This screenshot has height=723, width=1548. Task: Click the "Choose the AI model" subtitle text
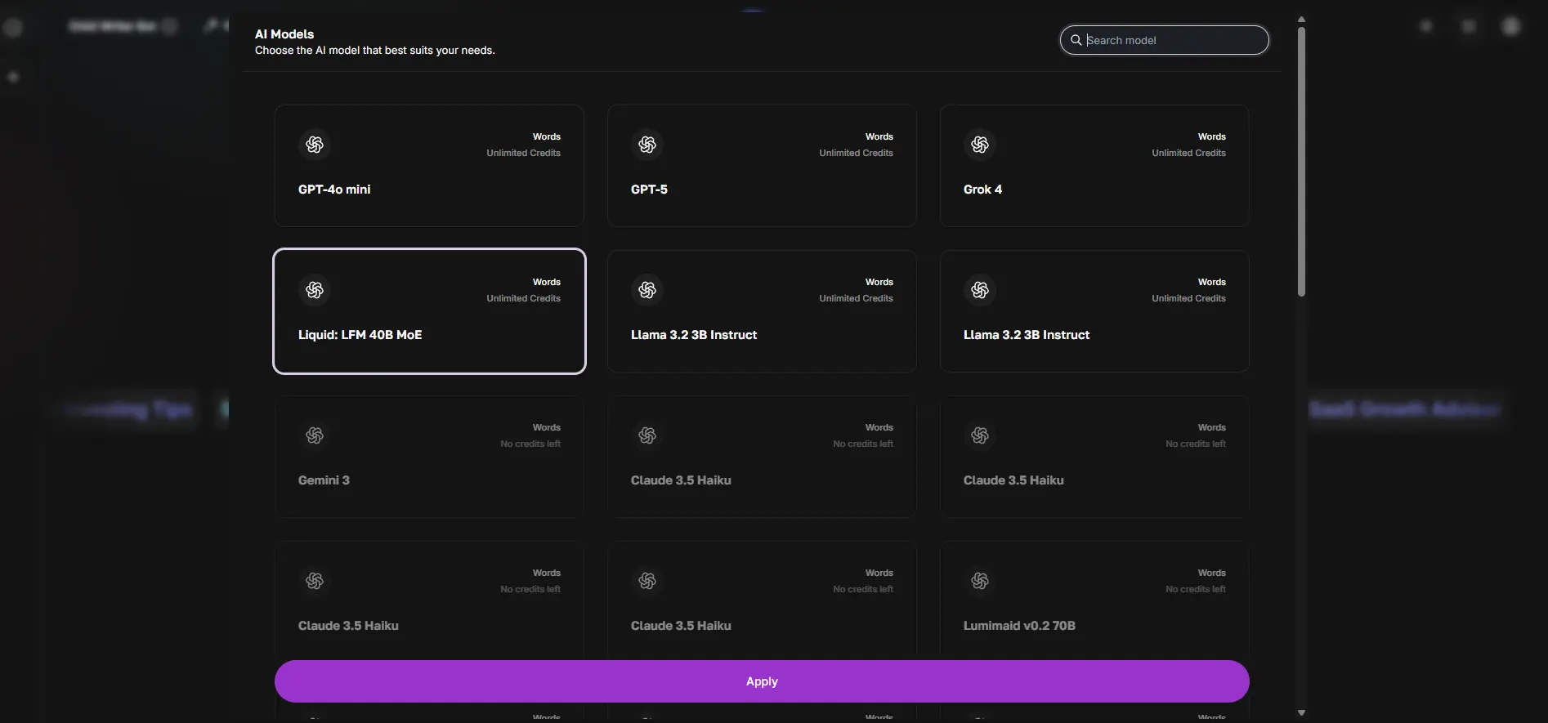(375, 51)
